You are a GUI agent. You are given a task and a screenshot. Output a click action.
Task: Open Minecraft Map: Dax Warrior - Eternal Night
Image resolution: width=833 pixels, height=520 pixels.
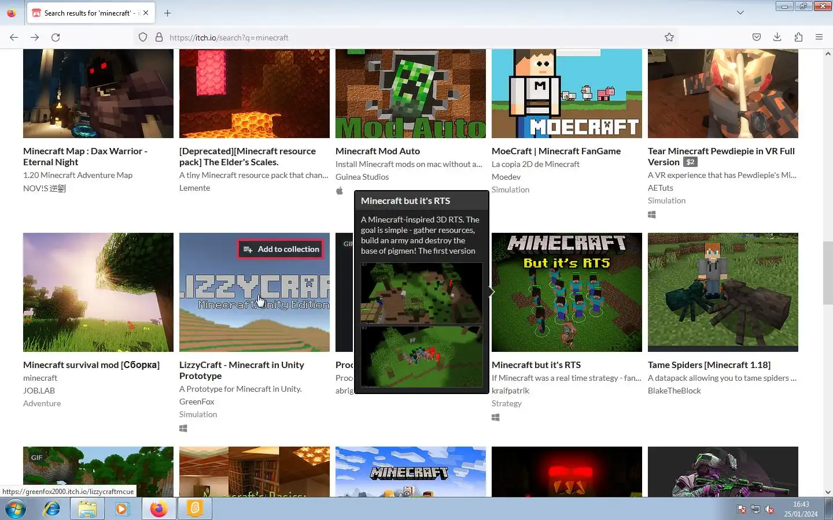(85, 157)
